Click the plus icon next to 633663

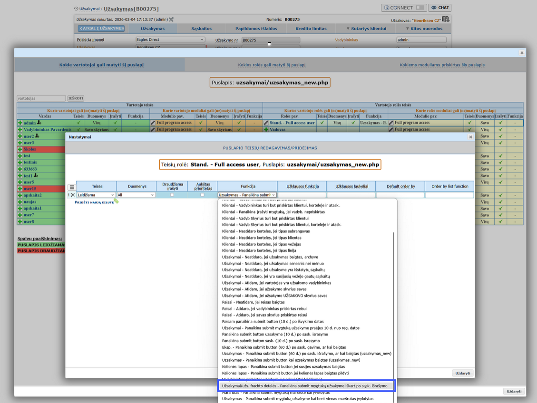pyautogui.click(x=20, y=169)
